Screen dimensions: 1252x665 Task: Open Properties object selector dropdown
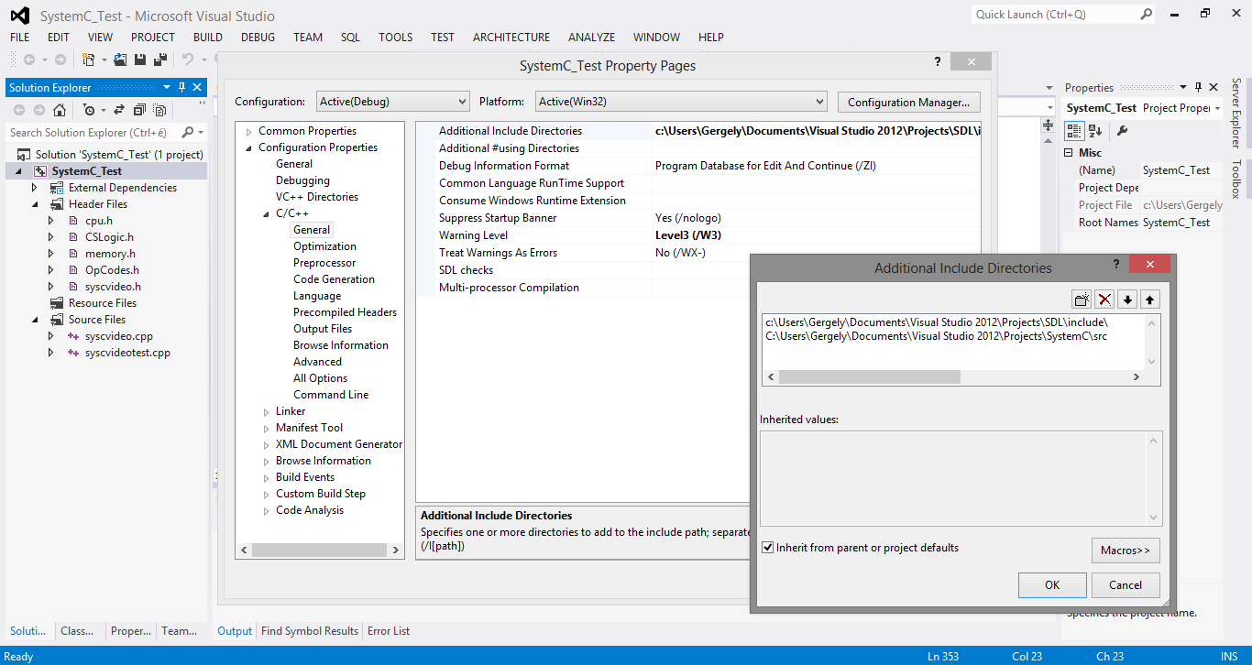(1217, 109)
